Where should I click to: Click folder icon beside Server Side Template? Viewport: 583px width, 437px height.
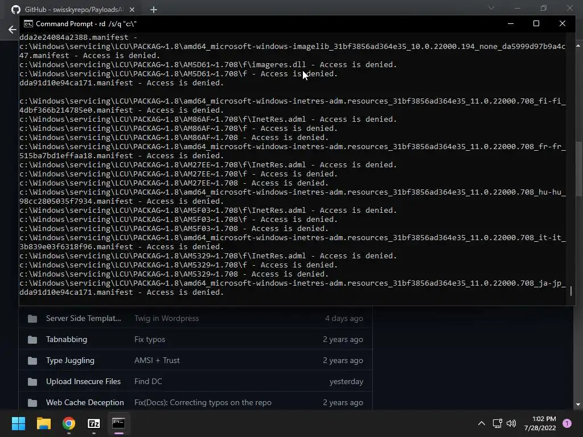pyautogui.click(x=32, y=319)
